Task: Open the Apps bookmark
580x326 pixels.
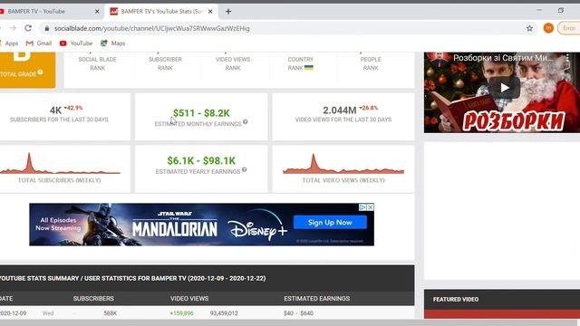Action: pyautogui.click(x=10, y=43)
